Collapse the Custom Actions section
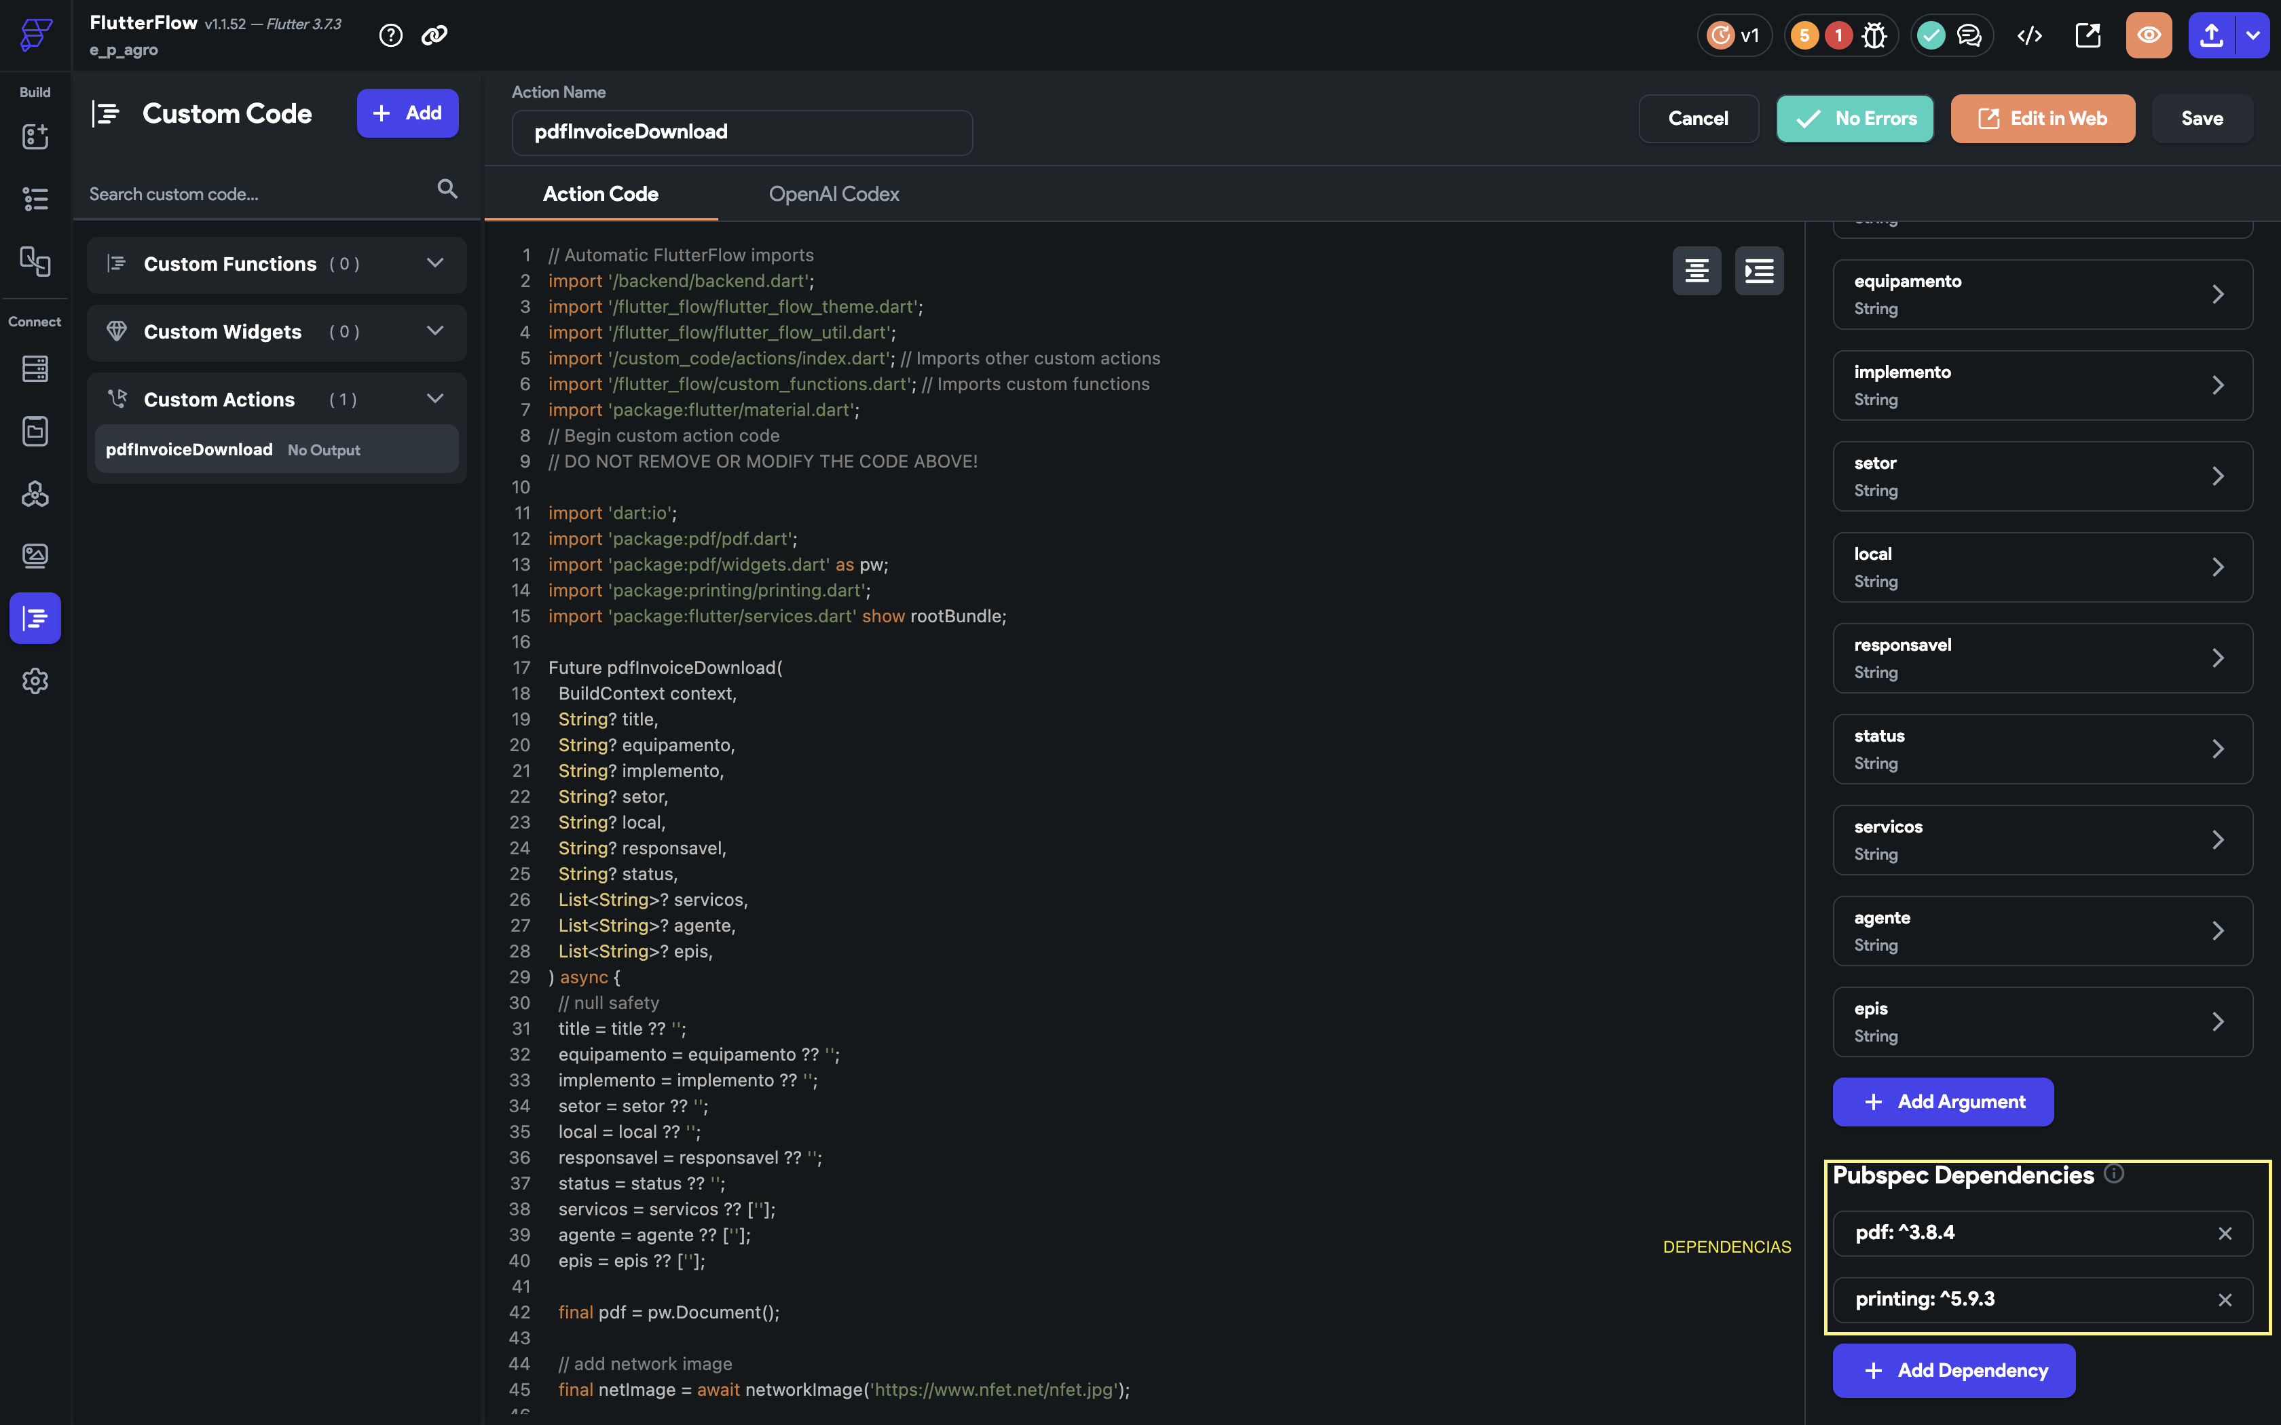2281x1425 pixels. click(x=434, y=398)
